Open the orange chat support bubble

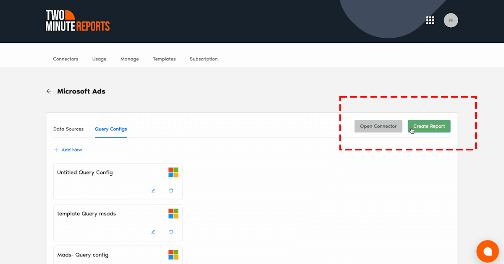pyautogui.click(x=487, y=251)
